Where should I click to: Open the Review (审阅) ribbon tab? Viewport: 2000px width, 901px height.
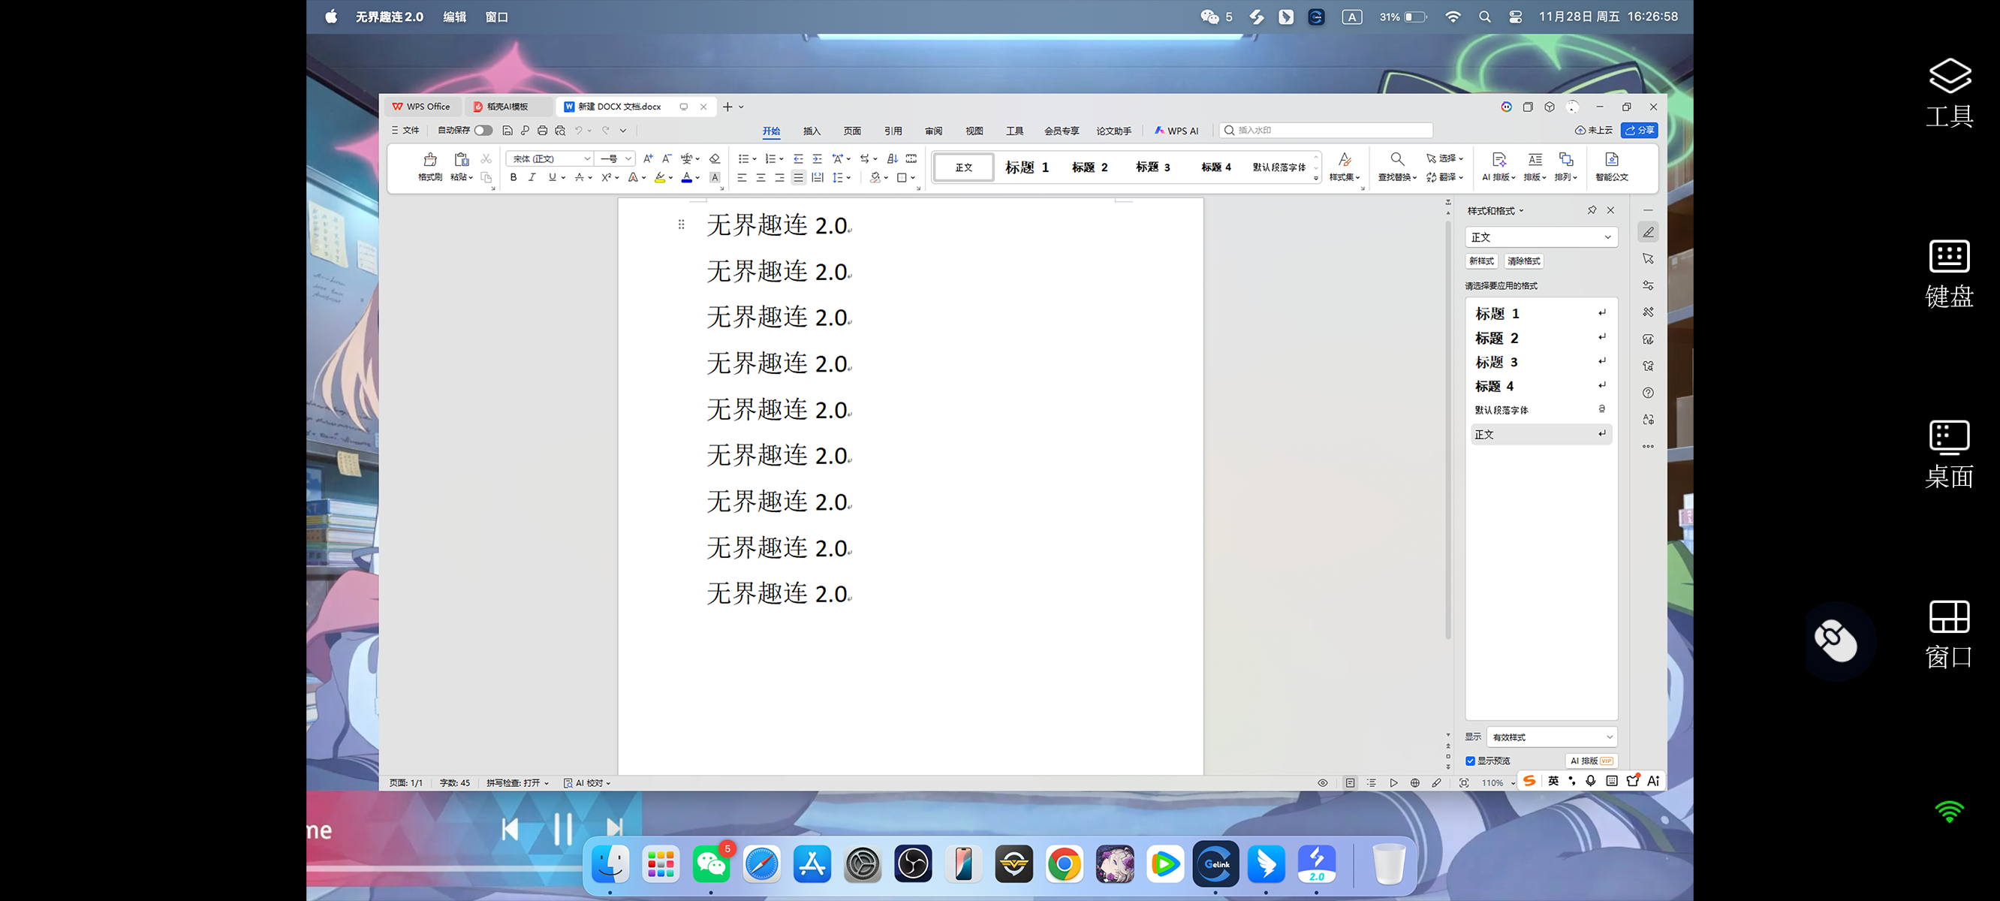click(933, 131)
